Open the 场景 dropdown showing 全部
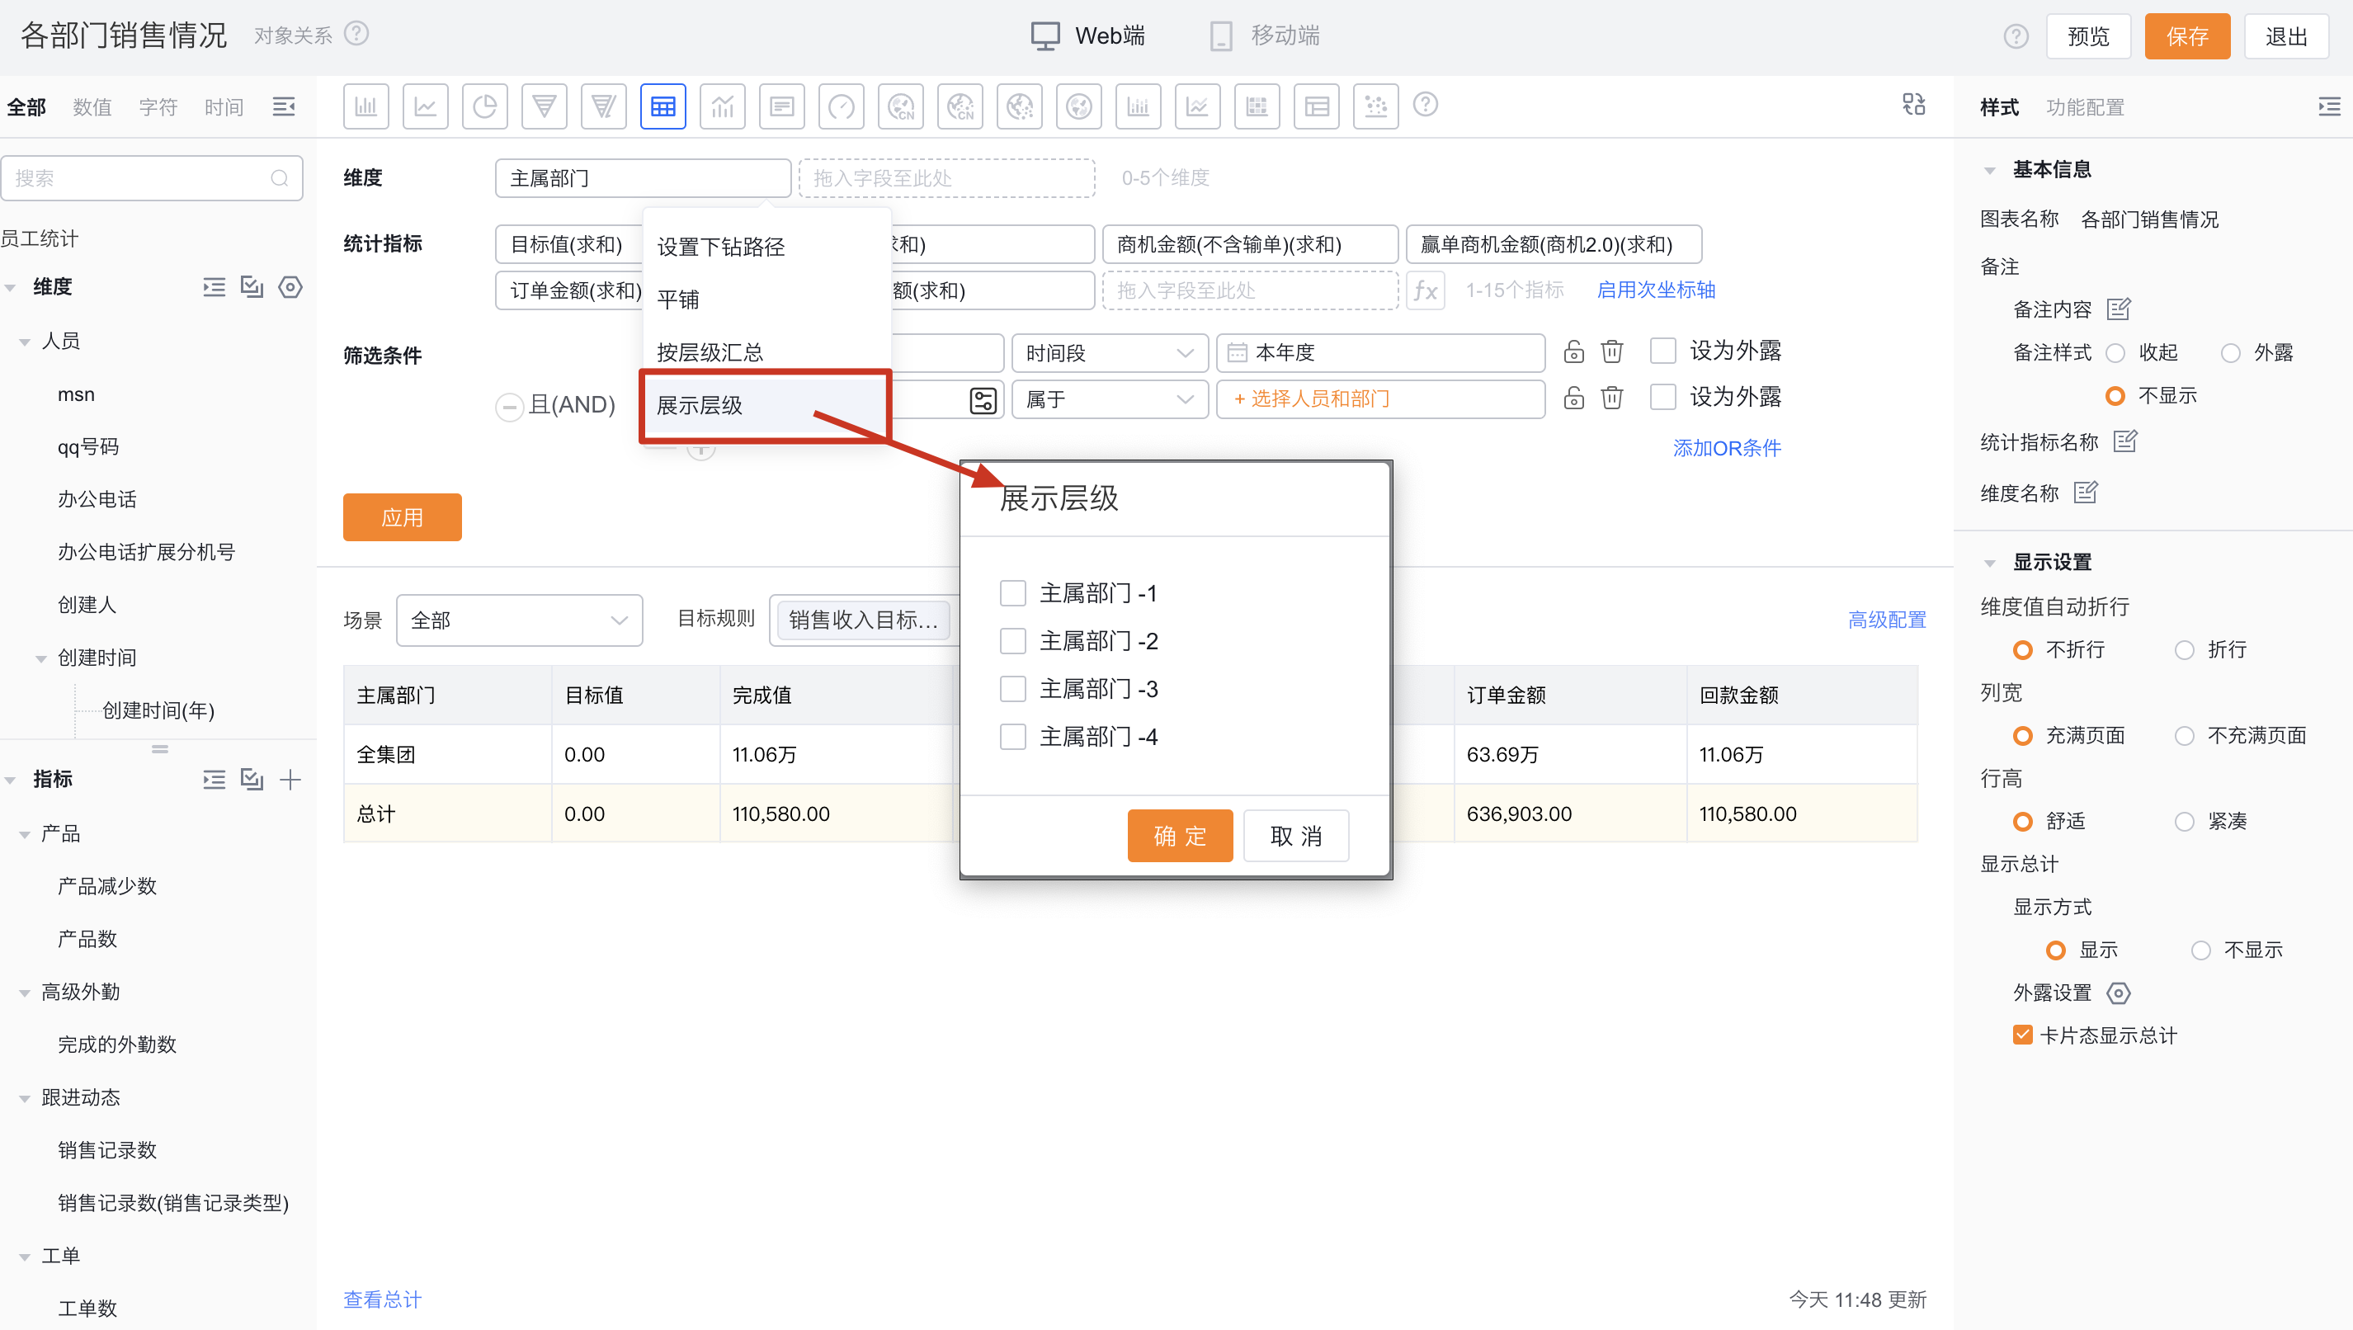 [519, 620]
